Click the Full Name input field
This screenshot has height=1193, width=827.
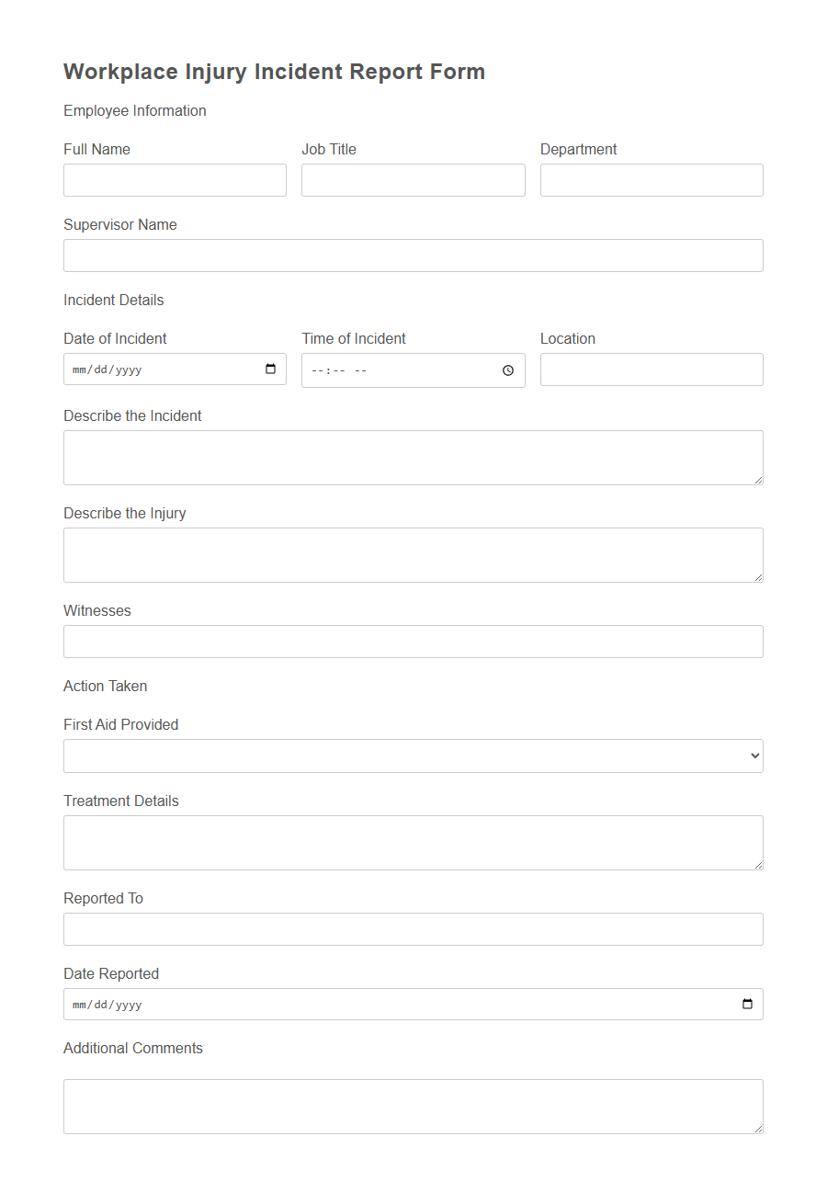(175, 180)
